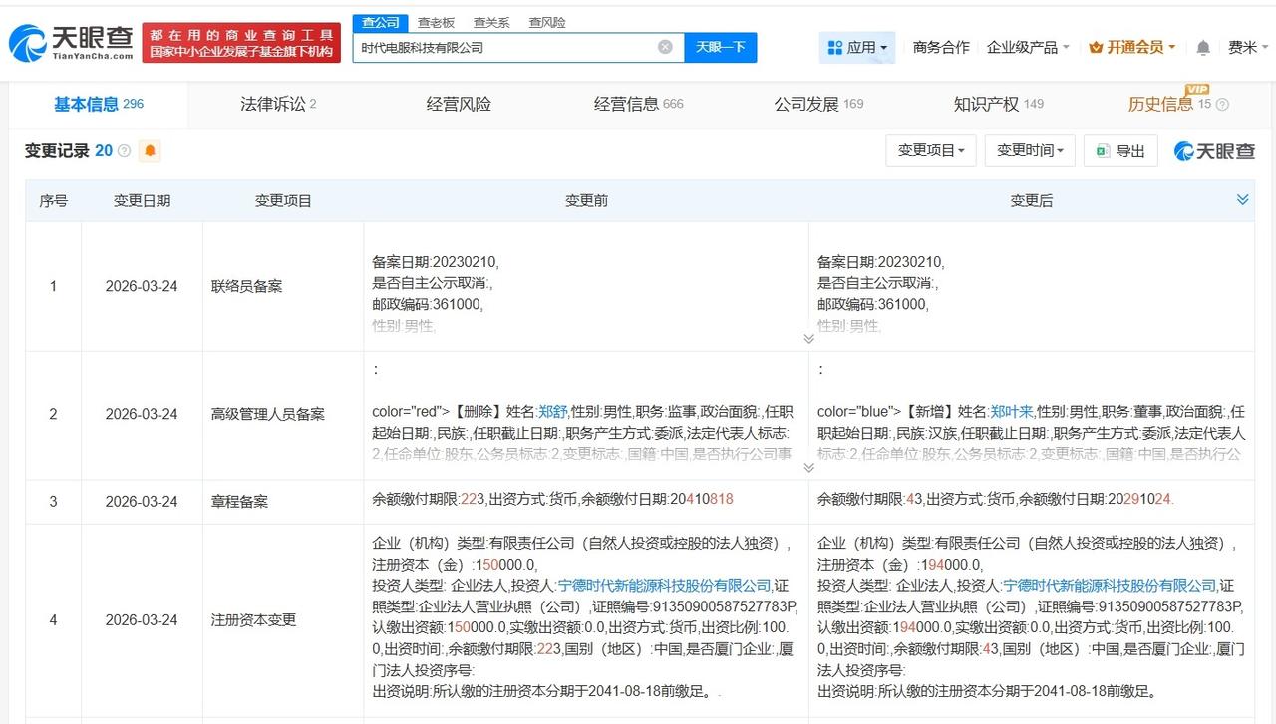Click the notification bell icon in top bar
1276x724 pixels.
pyautogui.click(x=1202, y=47)
